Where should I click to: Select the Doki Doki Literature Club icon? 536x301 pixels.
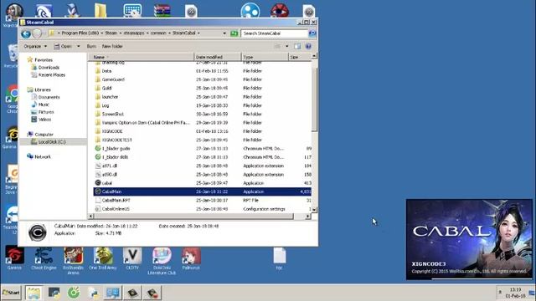[162, 261]
